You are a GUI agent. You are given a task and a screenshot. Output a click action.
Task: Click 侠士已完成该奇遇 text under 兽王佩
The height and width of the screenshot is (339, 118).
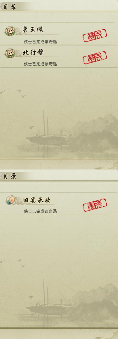[40, 42]
